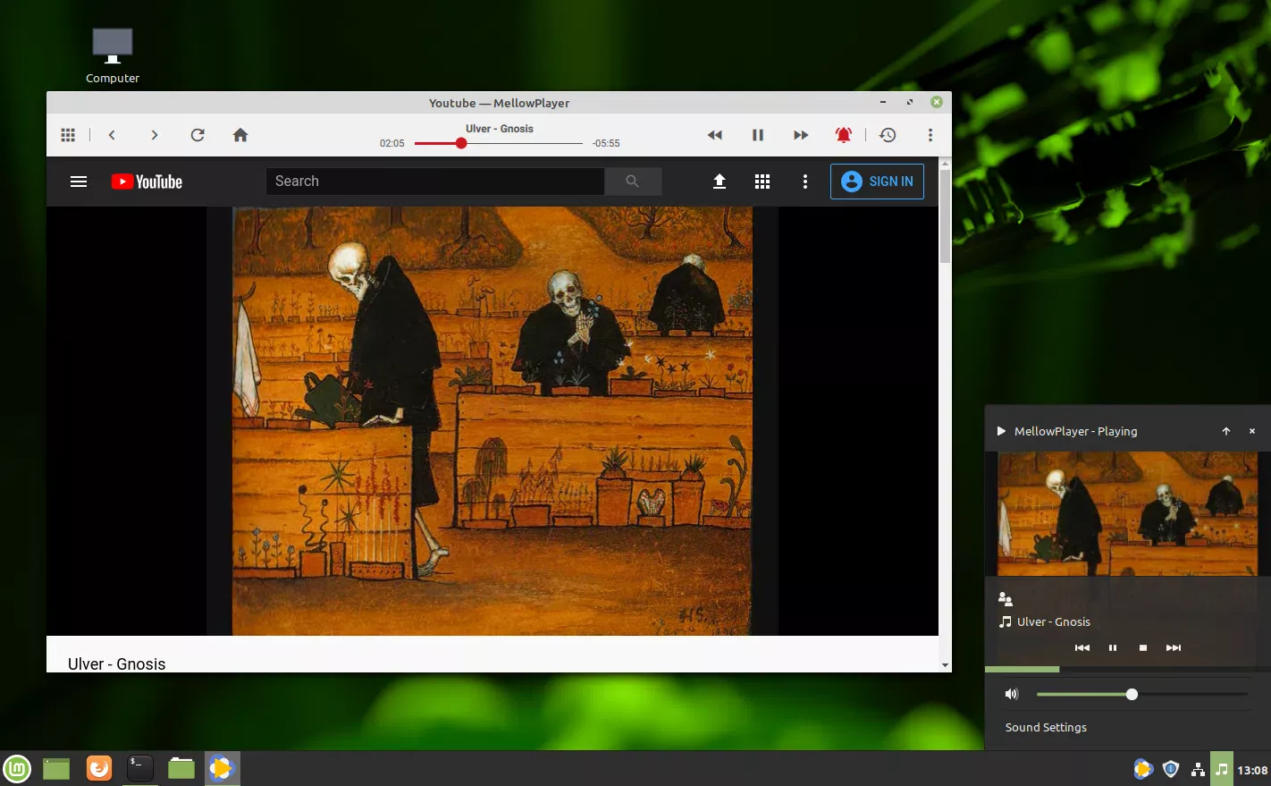1271x786 pixels.
Task: Open the Linux Mint start menu
Action: pos(17,768)
